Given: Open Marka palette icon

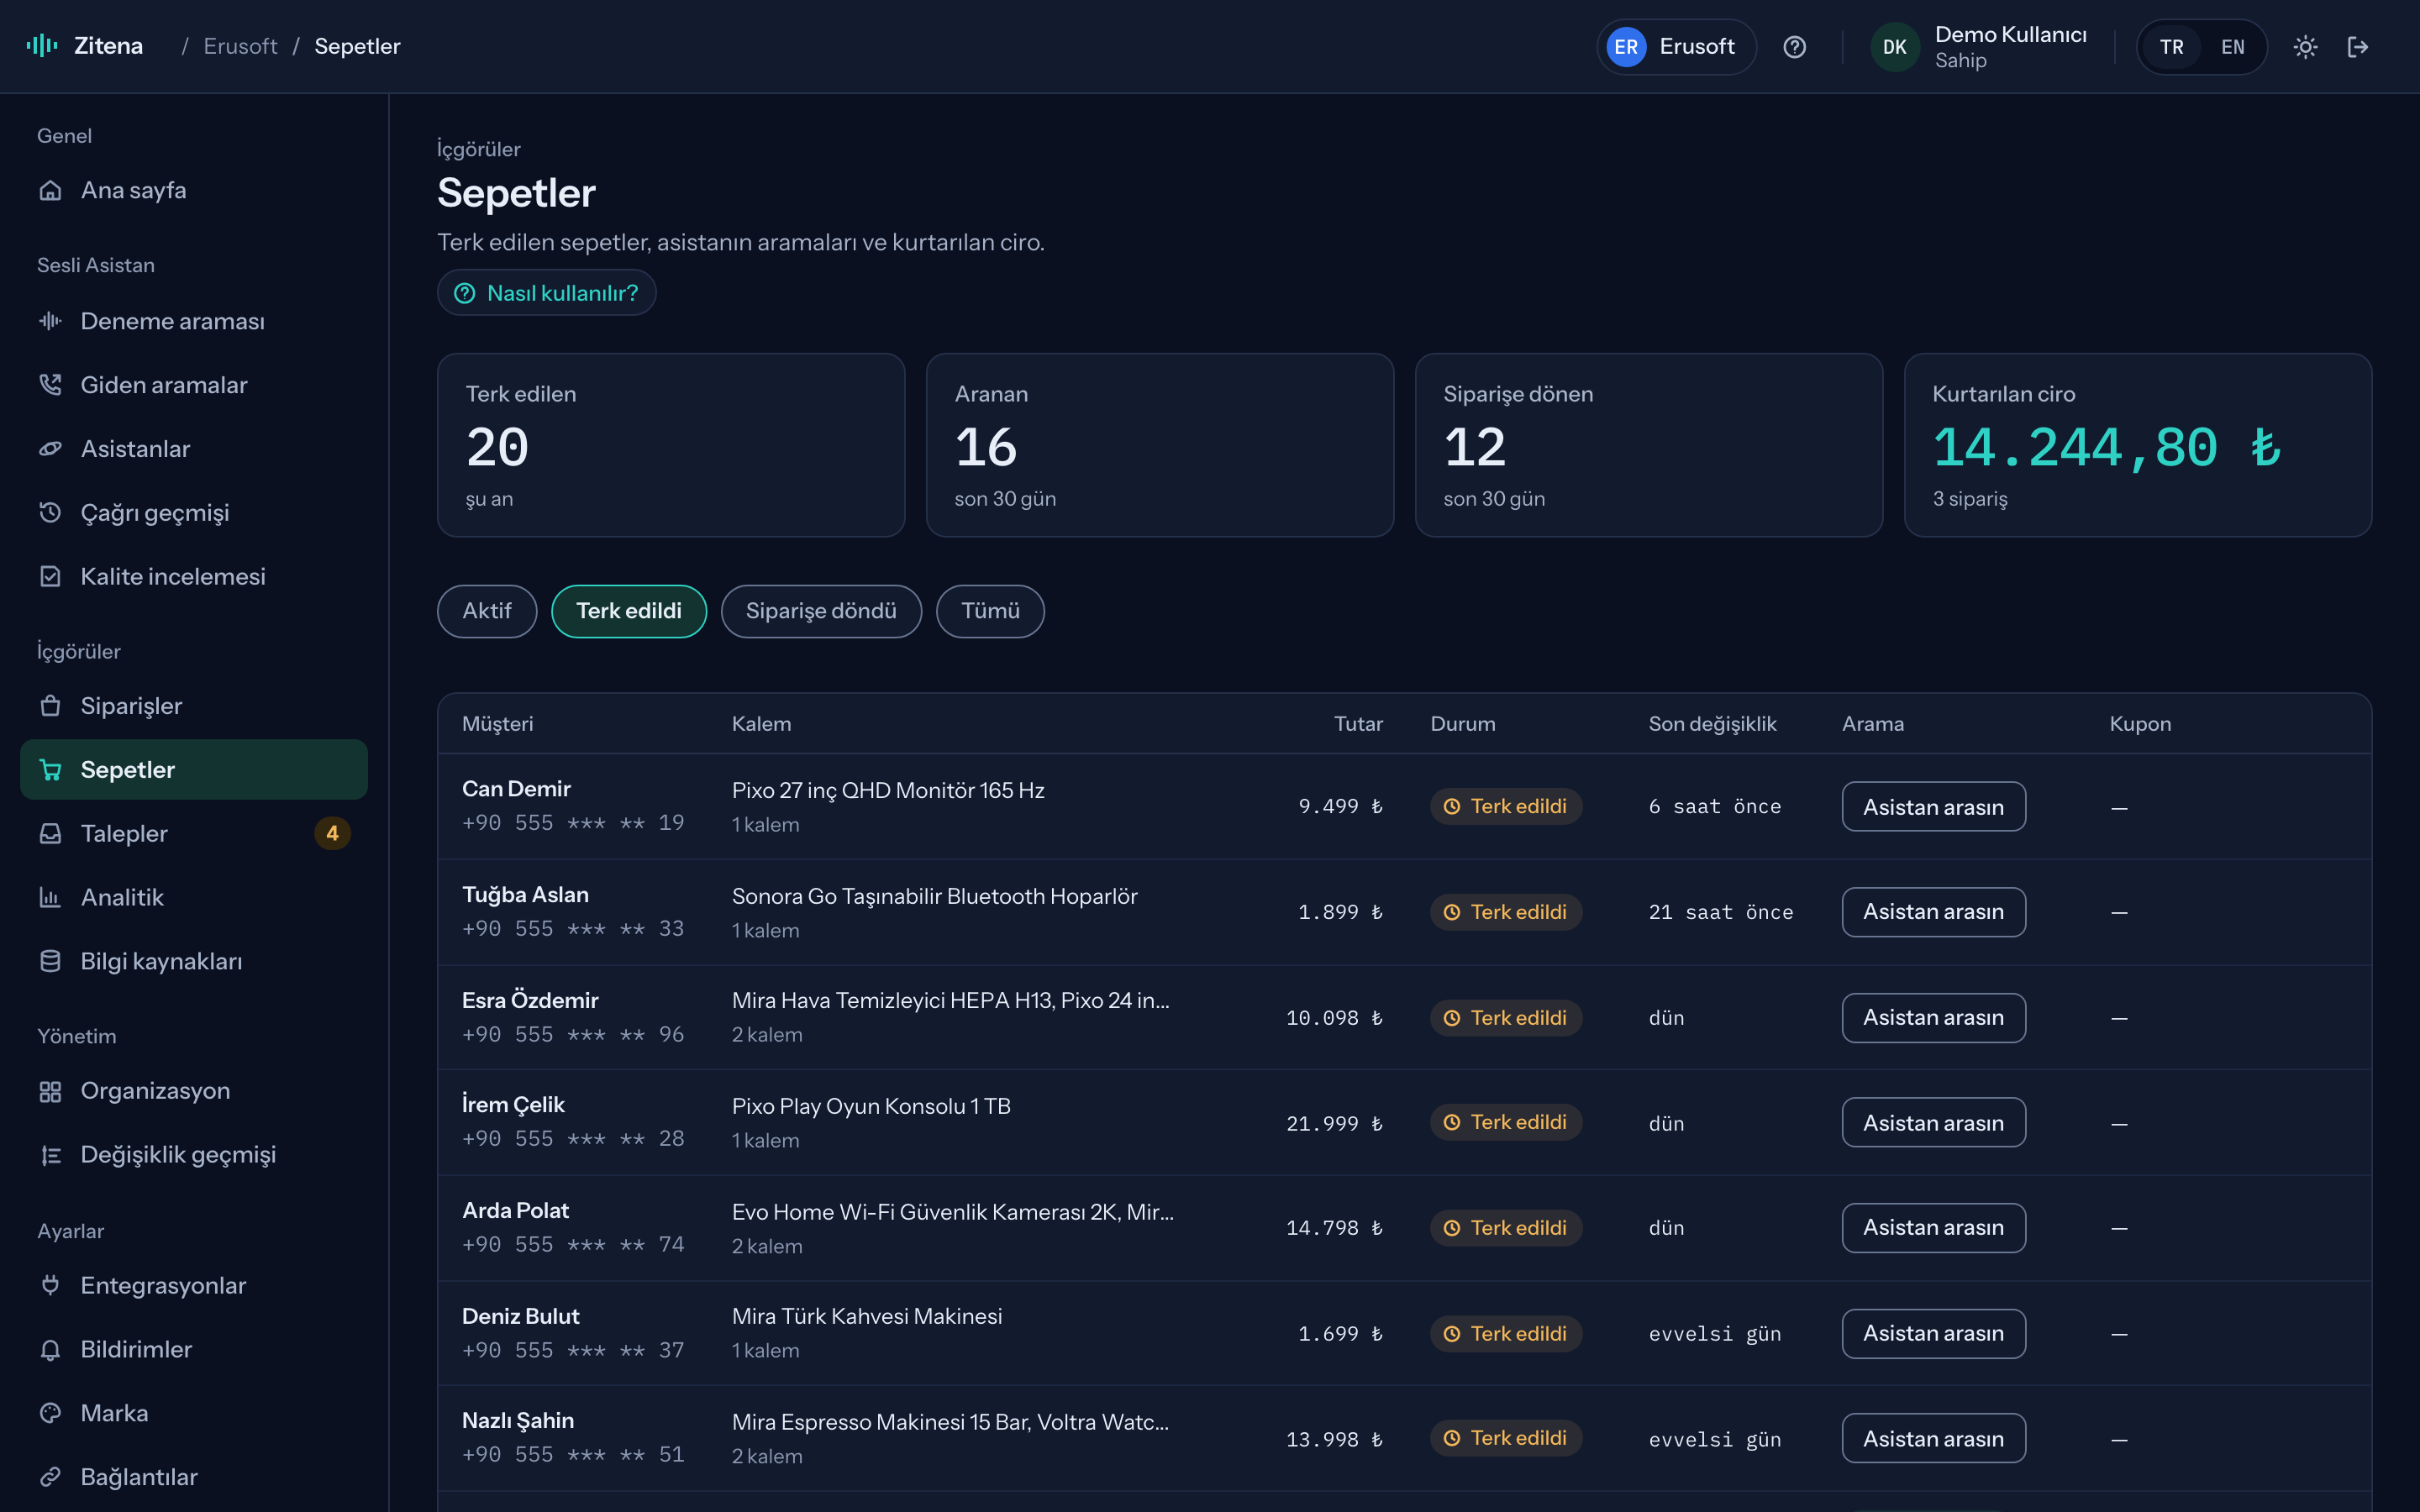Looking at the screenshot, I should coord(50,1413).
